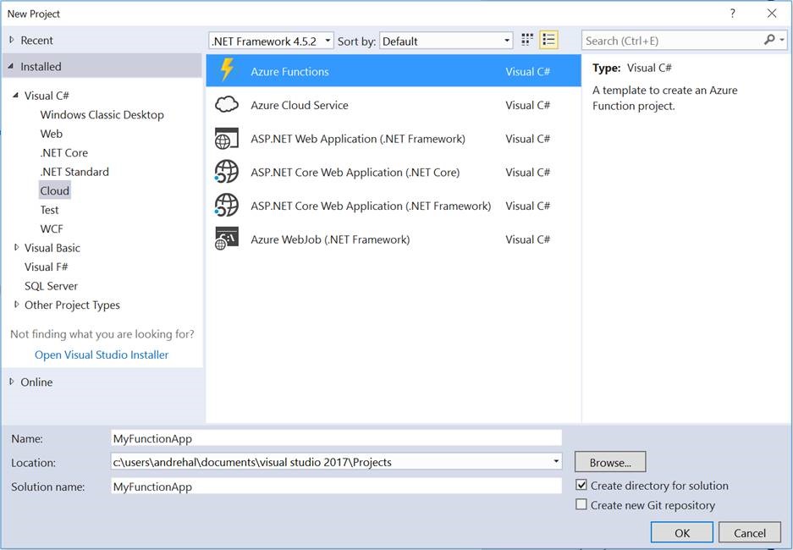
Task: Select ASP.NET Web Application (.NET Framework) template name
Action: tap(358, 139)
